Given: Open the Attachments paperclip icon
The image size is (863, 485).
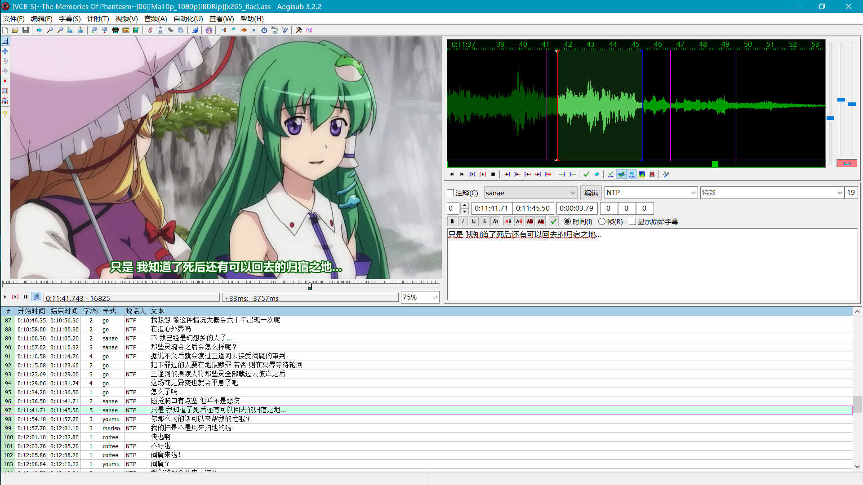Looking at the screenshot, I should point(171,30).
